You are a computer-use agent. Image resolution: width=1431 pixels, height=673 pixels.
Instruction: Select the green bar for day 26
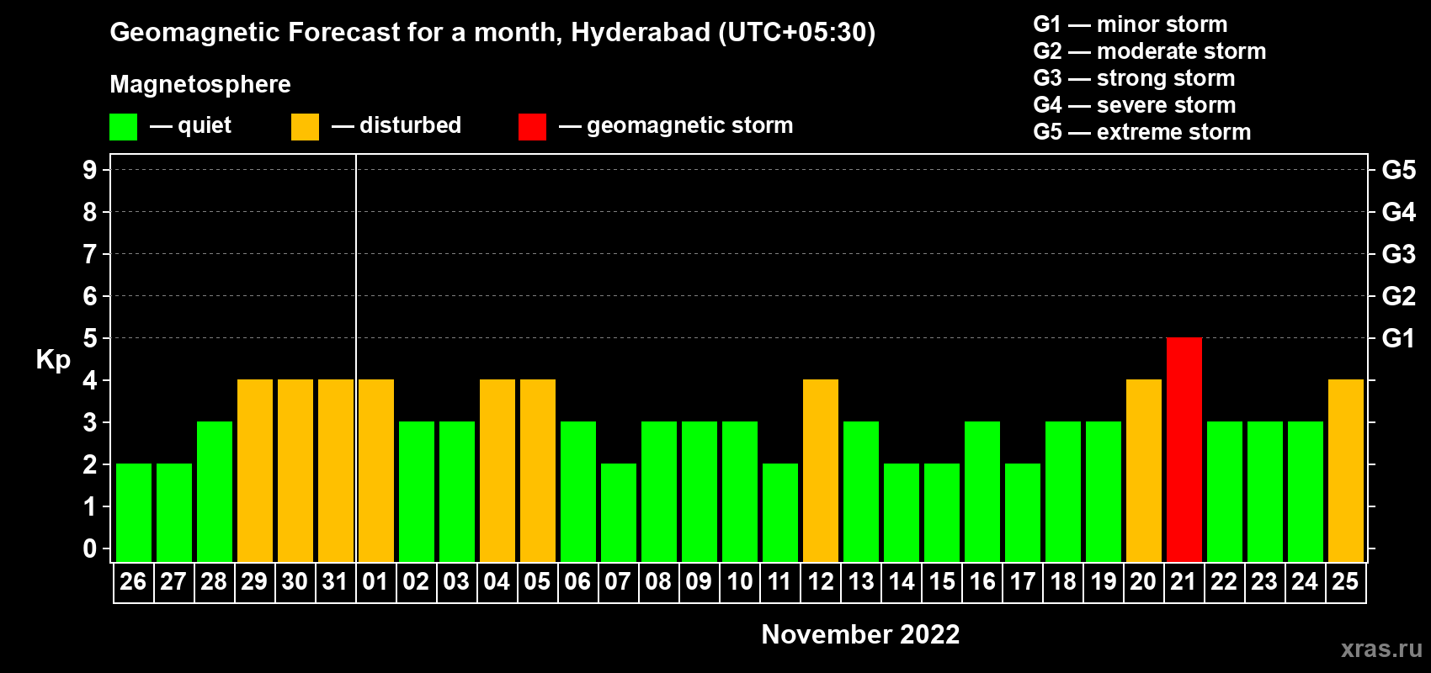point(134,512)
